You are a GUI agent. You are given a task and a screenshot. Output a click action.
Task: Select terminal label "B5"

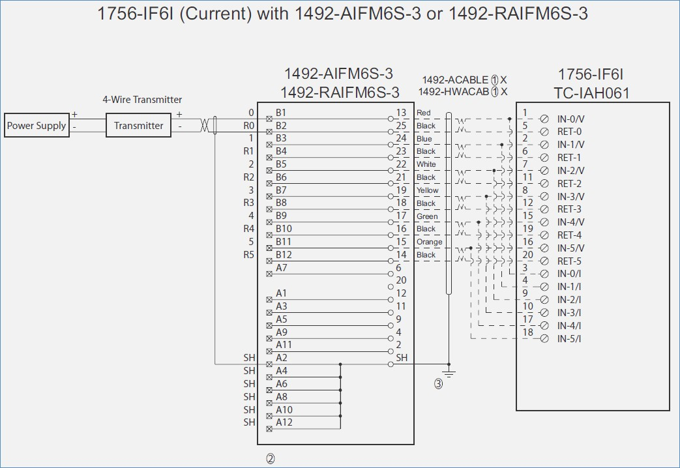tap(281, 164)
